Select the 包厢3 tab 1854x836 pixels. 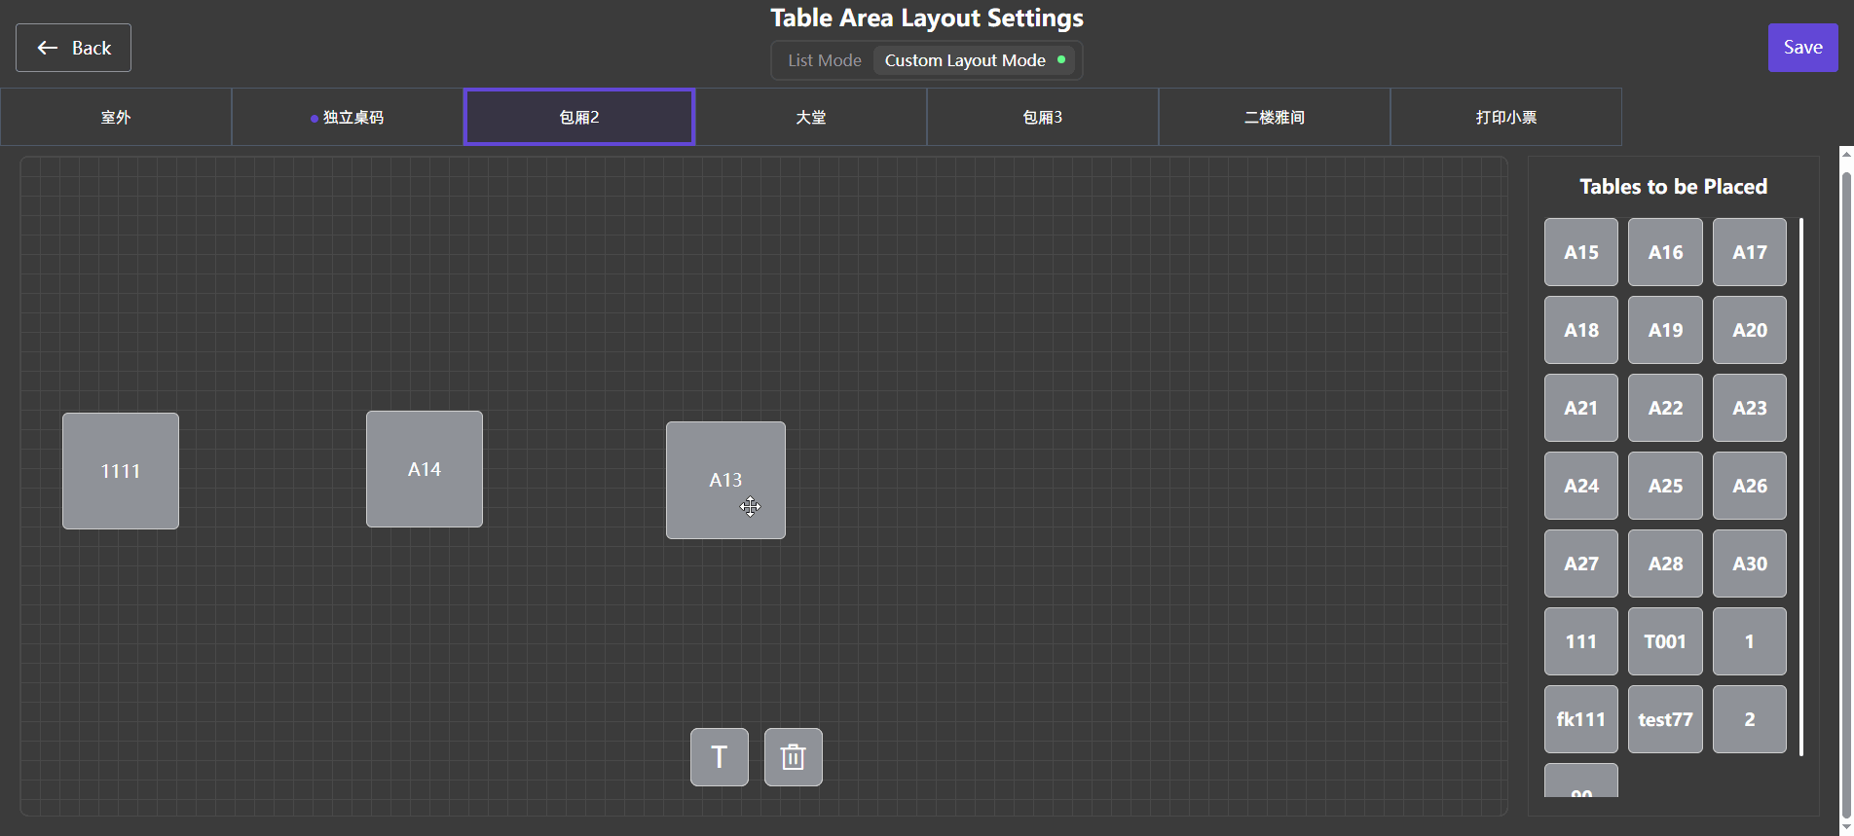1043,117
